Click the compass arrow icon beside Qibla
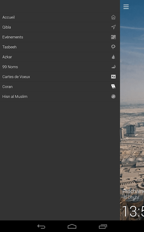Image resolution: width=144 pixels, height=232 pixels. [x=113, y=27]
